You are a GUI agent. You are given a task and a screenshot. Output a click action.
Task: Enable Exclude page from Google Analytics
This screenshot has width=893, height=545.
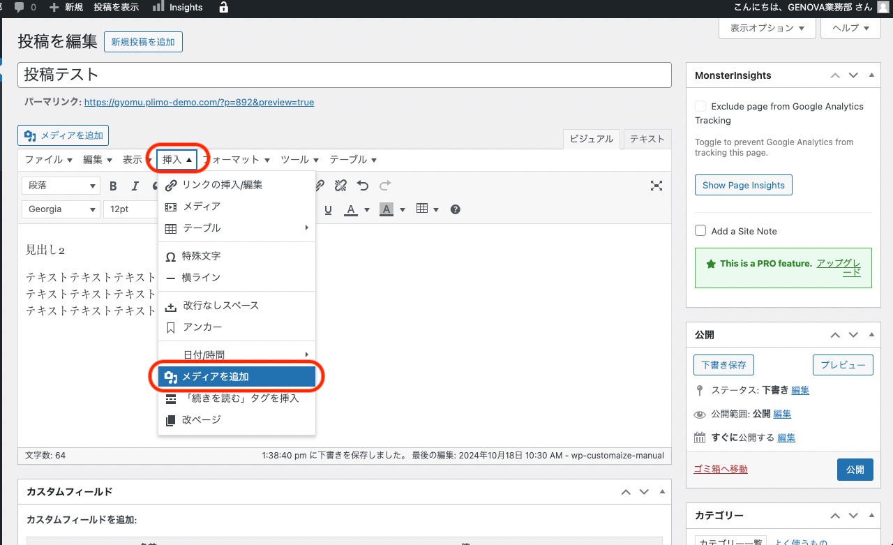point(700,106)
